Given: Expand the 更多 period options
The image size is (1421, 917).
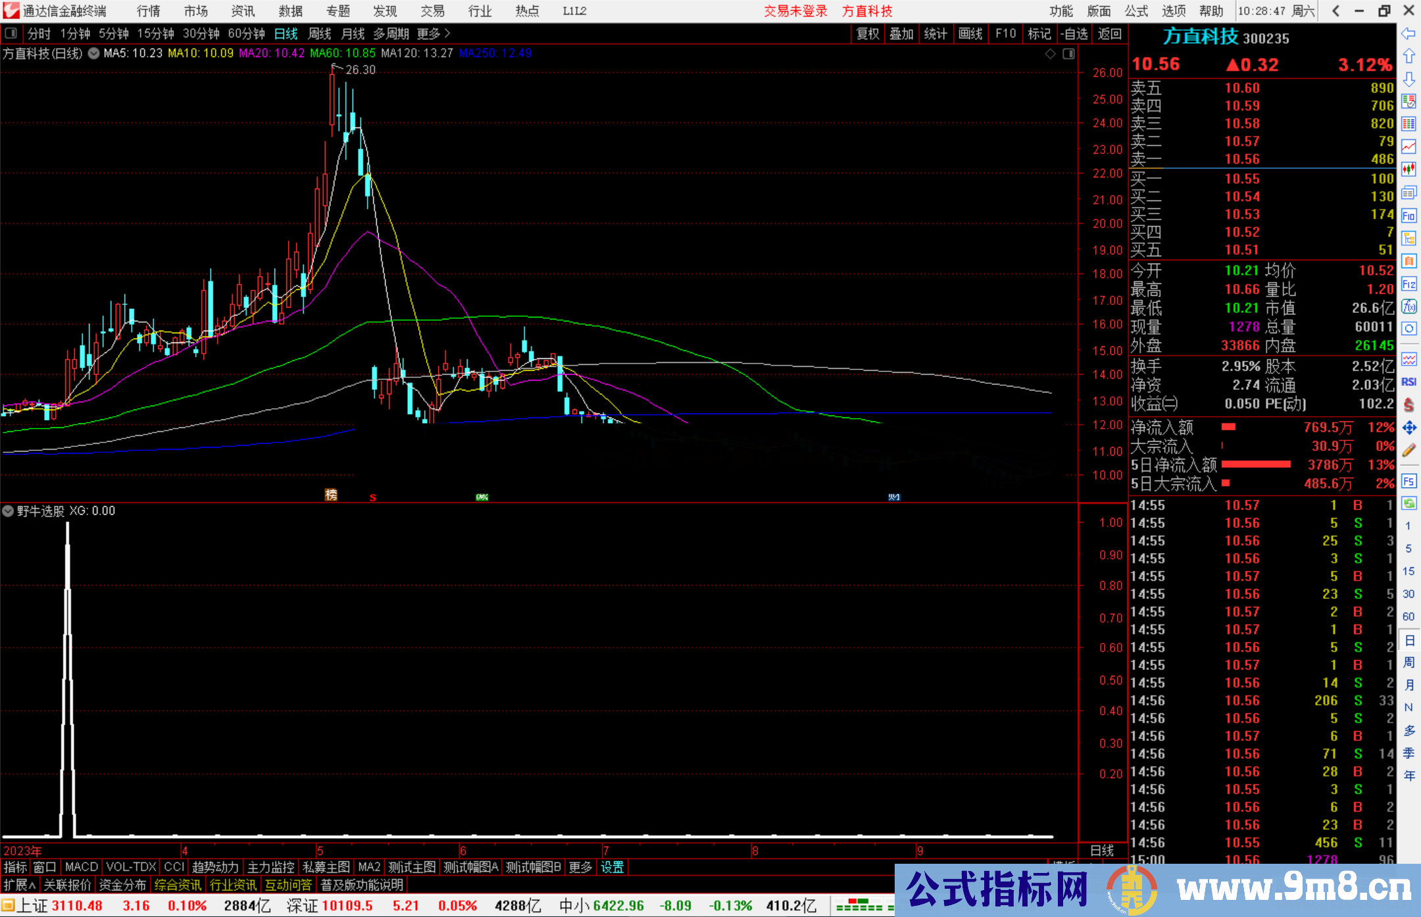Looking at the screenshot, I should pos(434,34).
